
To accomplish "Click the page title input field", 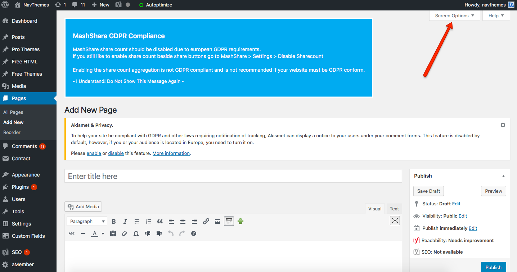I will (x=233, y=176).
